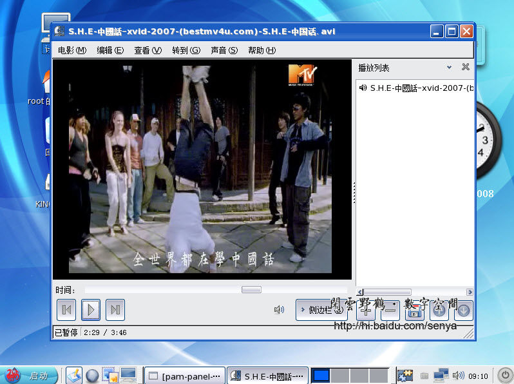Open the 转到(G) menu
Screen dimensions: 514x384
[x=186, y=50]
